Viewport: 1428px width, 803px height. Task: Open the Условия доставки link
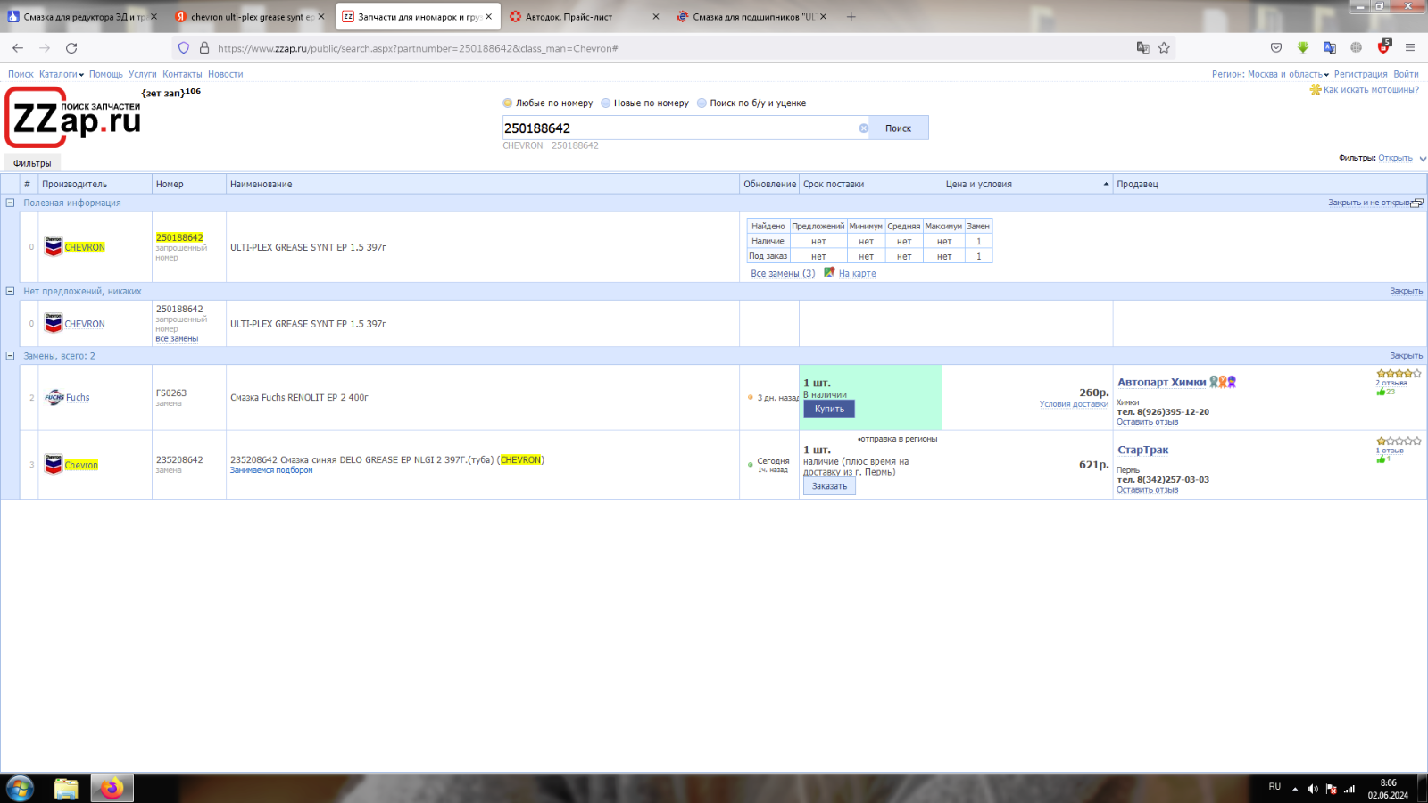[x=1074, y=404]
